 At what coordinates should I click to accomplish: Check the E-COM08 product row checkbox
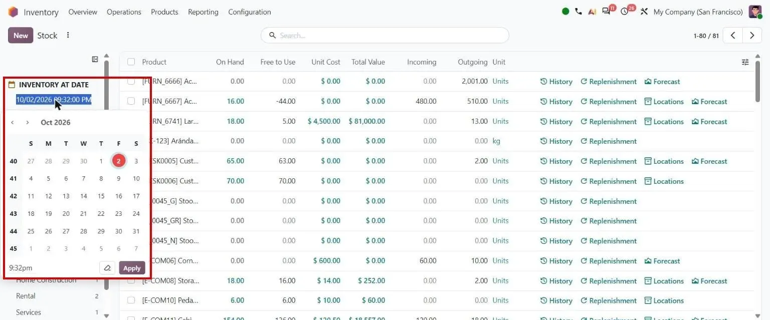(x=131, y=281)
